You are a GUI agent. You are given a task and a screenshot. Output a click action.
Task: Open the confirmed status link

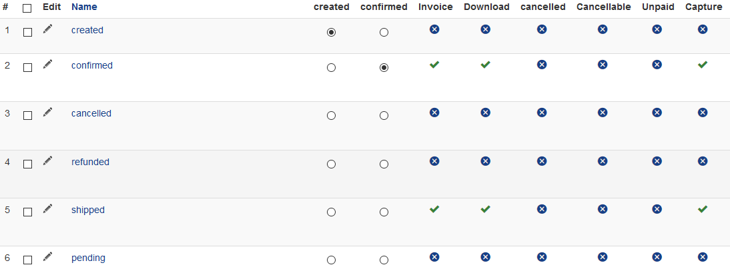92,65
